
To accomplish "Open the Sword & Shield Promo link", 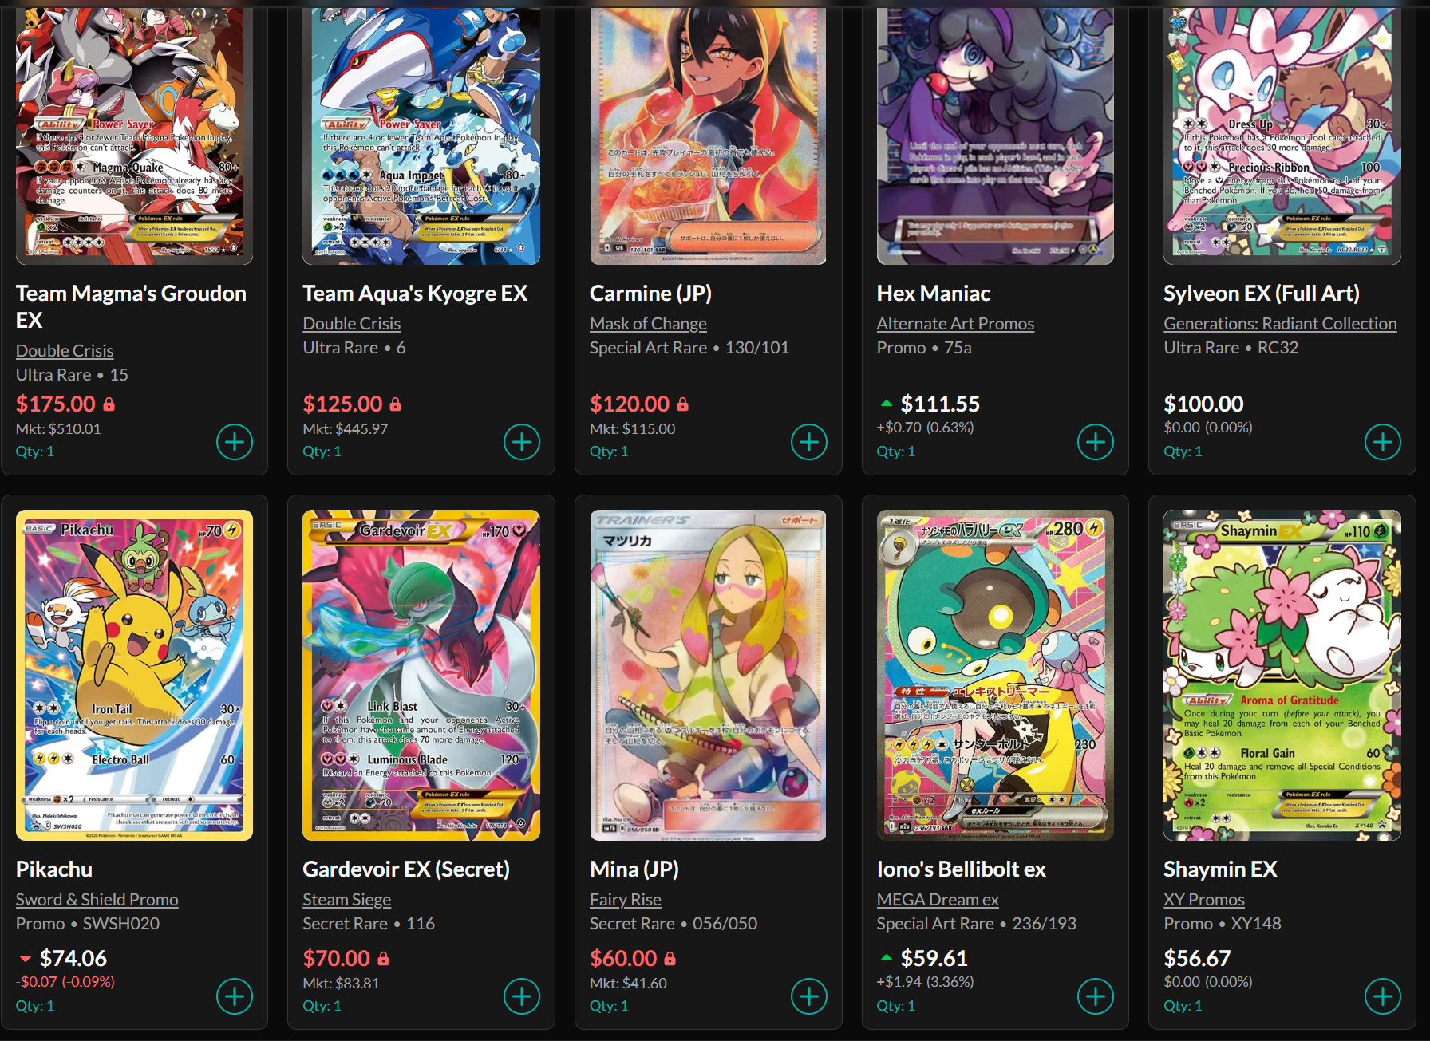I will (97, 900).
